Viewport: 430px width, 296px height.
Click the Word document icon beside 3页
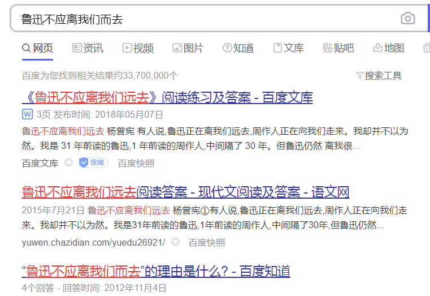28,114
